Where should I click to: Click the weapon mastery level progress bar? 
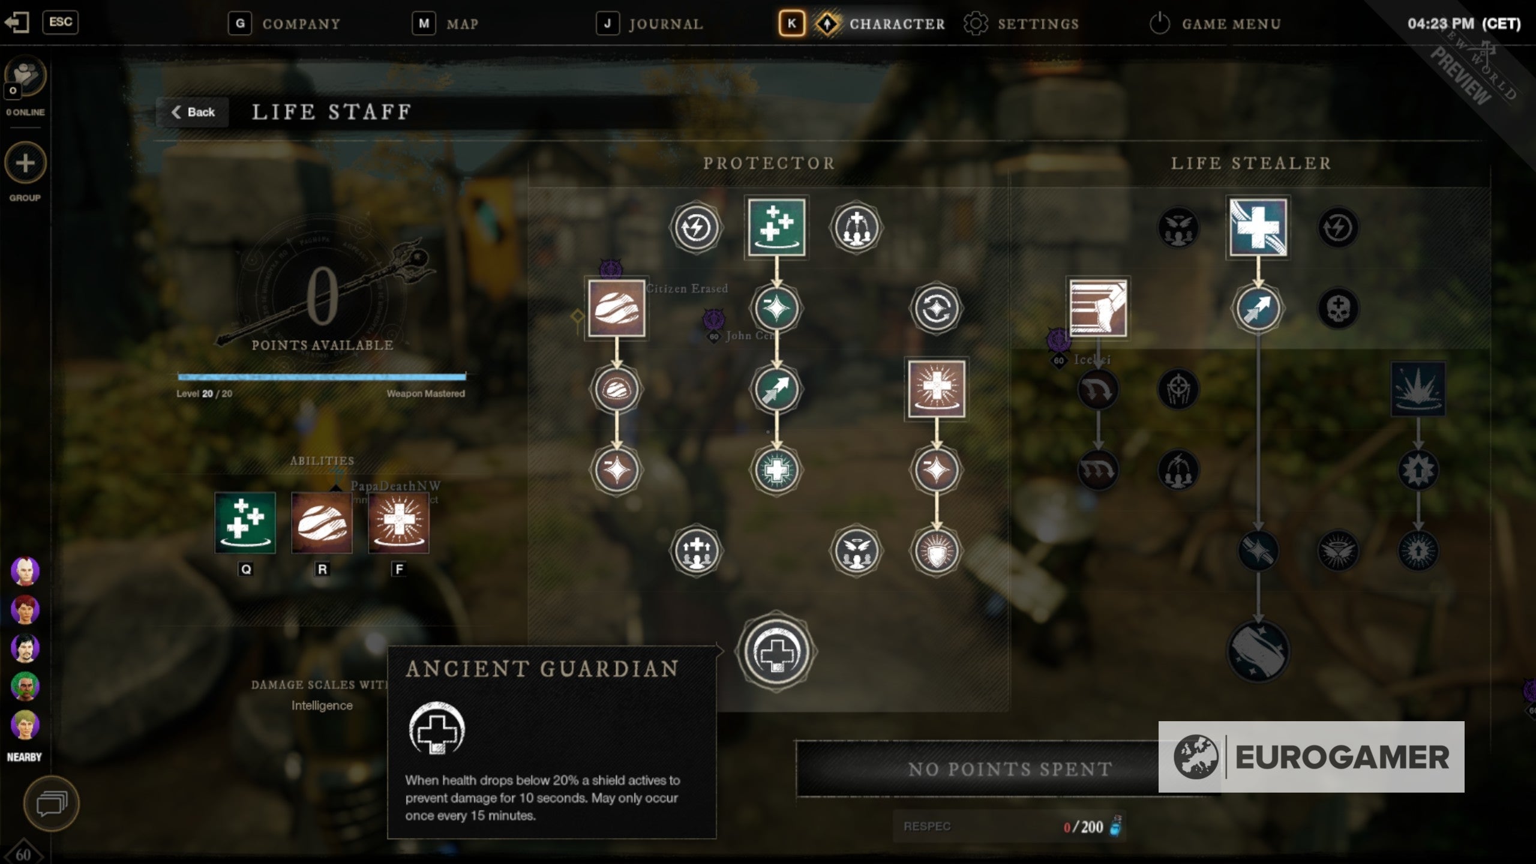[x=322, y=377]
